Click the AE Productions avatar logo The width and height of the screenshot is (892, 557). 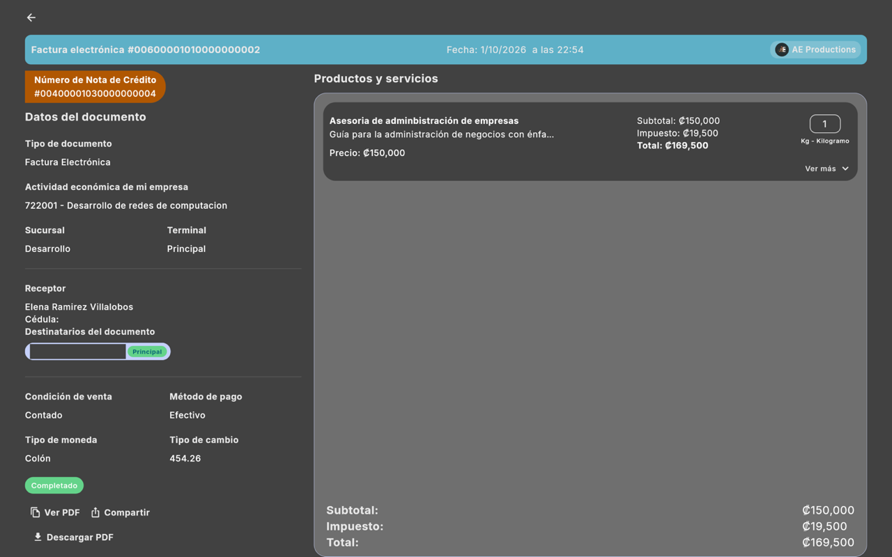(x=782, y=49)
